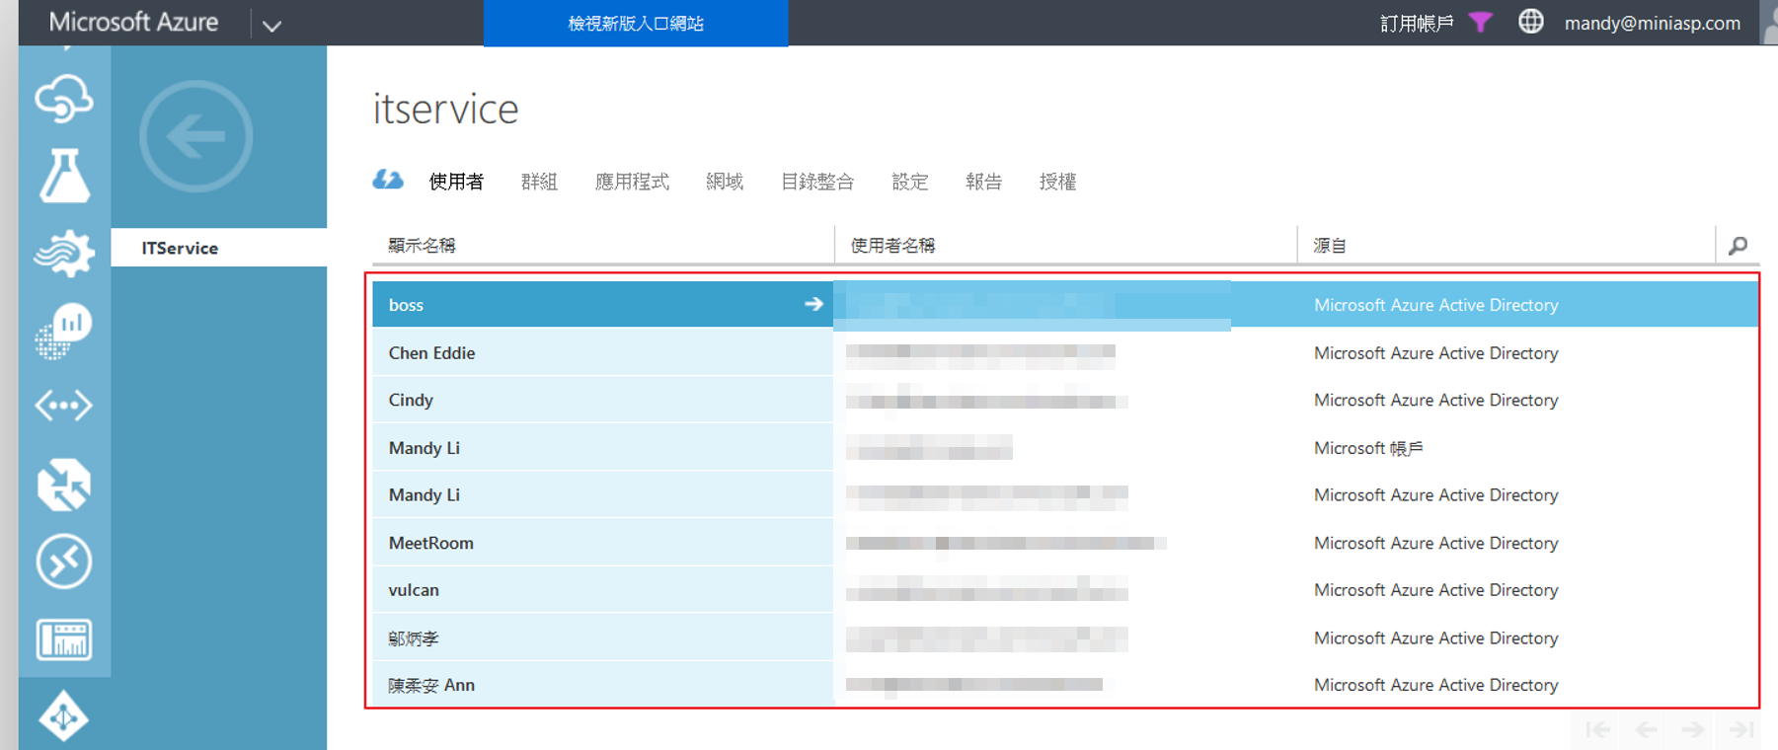This screenshot has height=750, width=1778.
Task: Open the Machine Learning flask icon
Action: click(x=64, y=176)
